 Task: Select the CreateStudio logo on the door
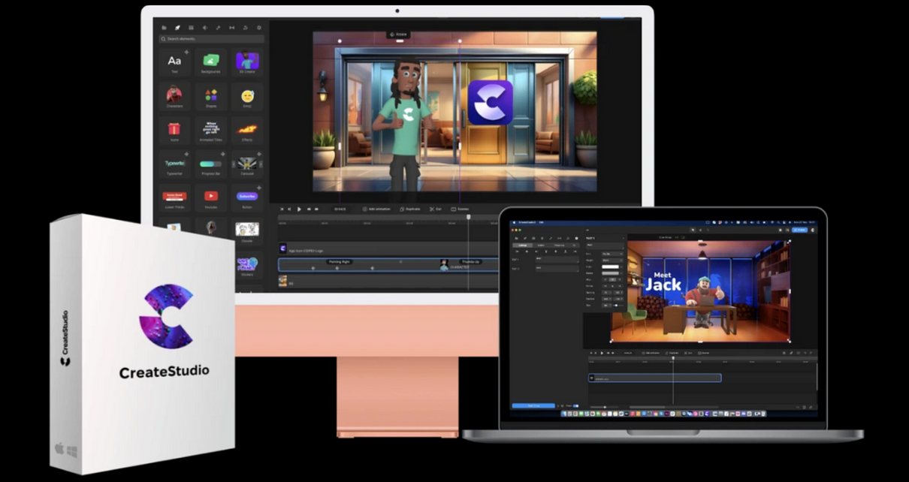click(490, 102)
